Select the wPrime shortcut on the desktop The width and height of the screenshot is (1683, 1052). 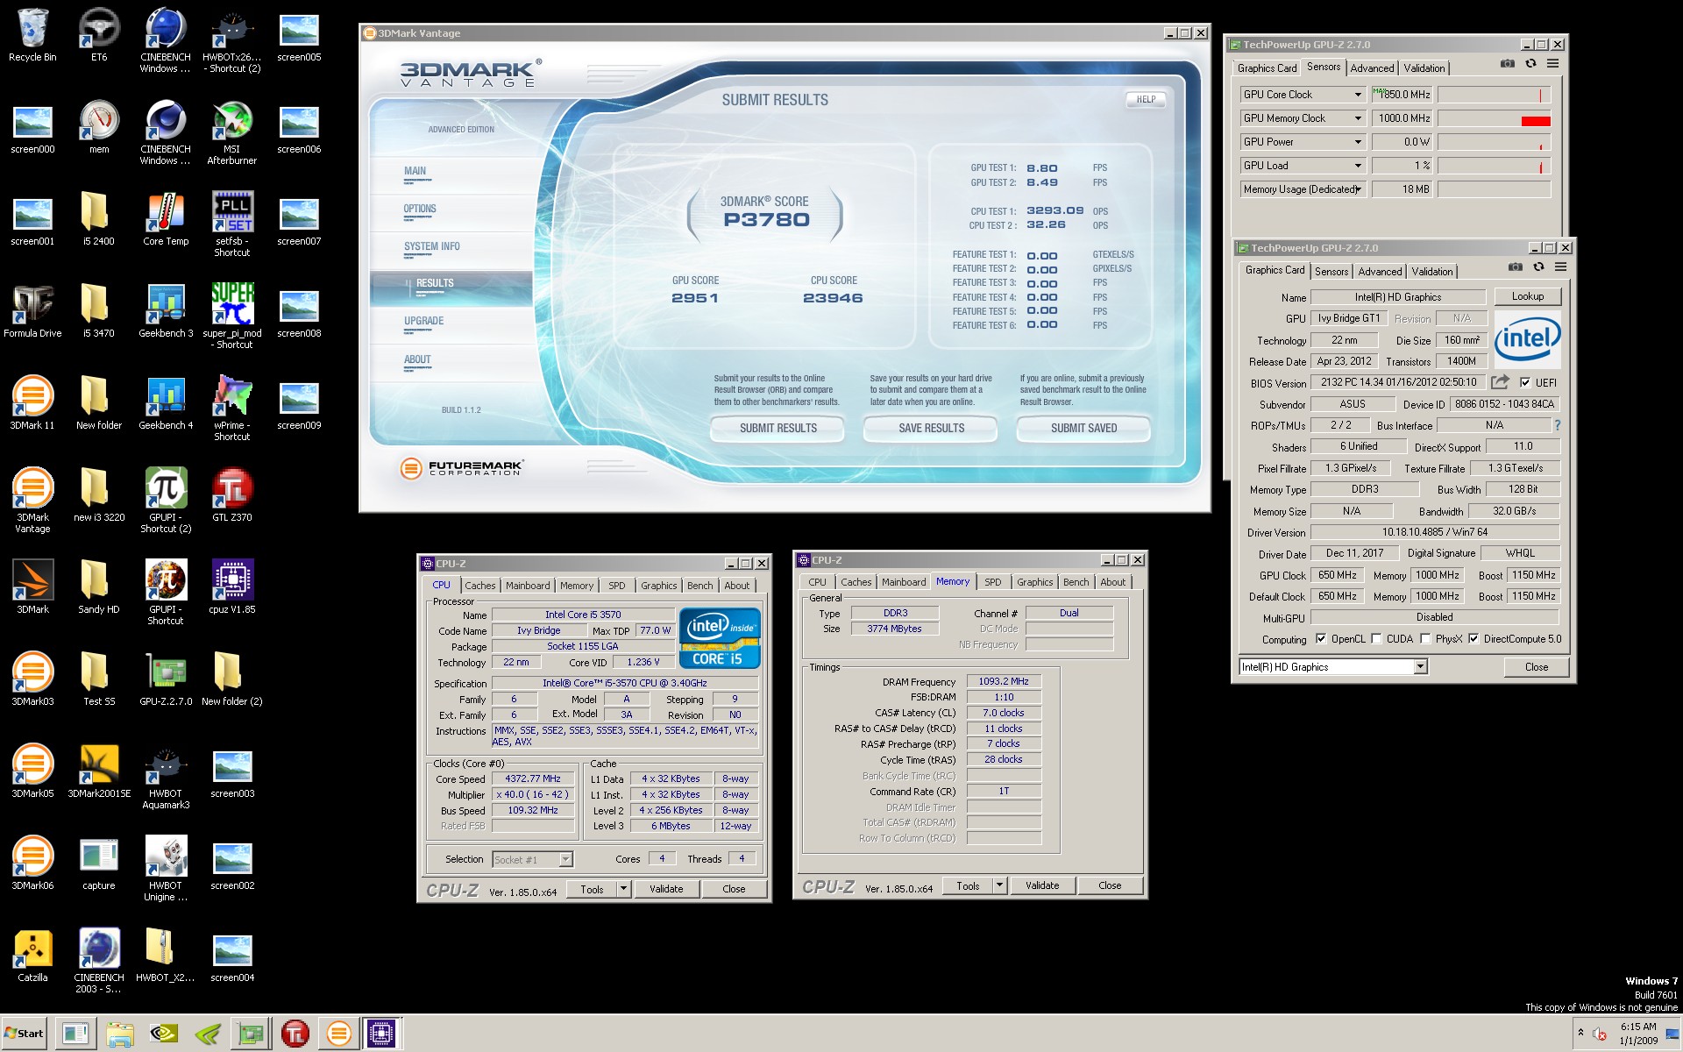coord(231,409)
